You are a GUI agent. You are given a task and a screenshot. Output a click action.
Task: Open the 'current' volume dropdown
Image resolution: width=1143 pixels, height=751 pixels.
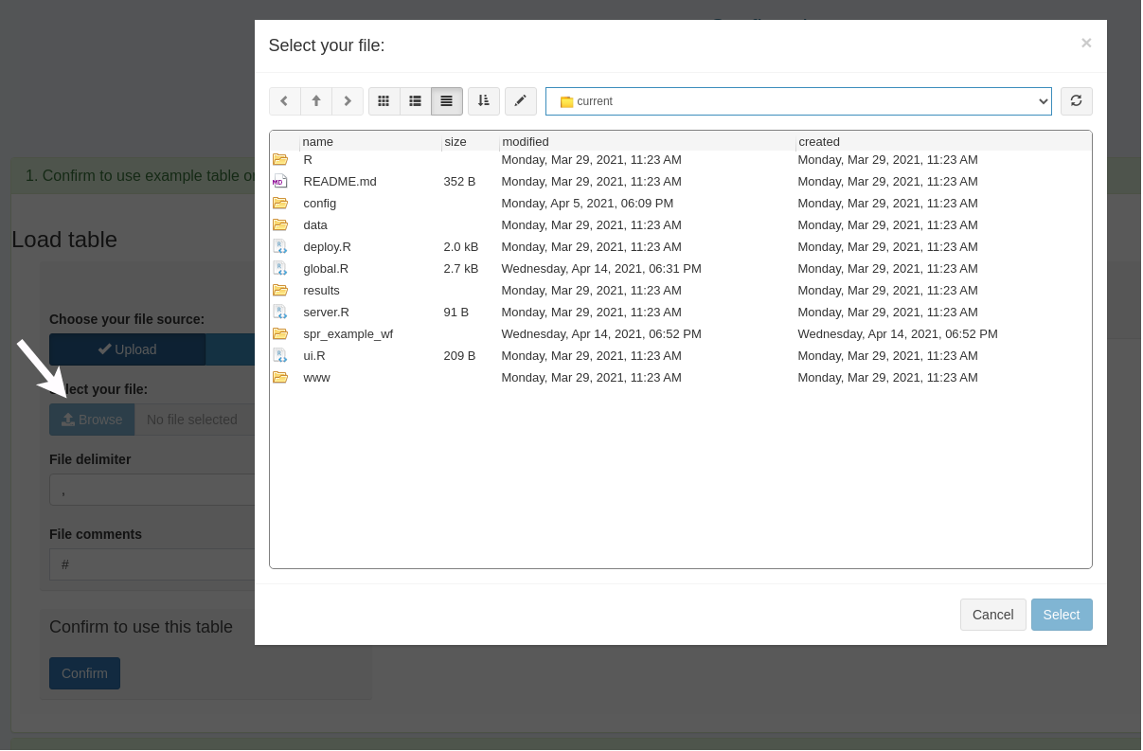pos(798,101)
